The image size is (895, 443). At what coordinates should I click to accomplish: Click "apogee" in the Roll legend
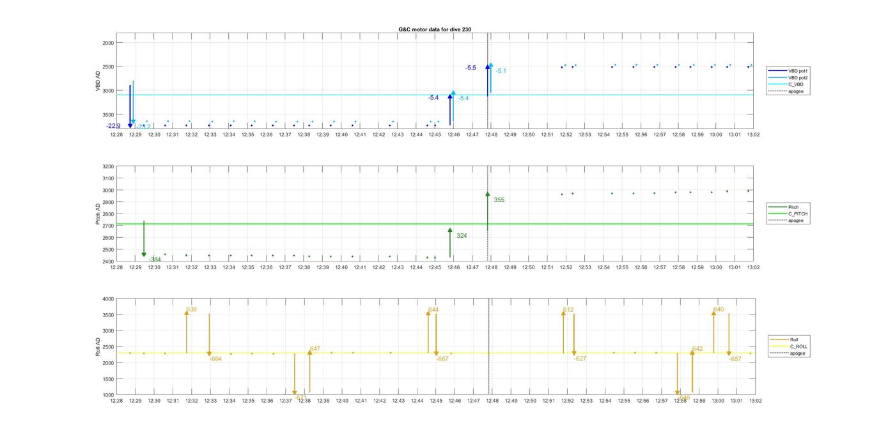coord(798,353)
